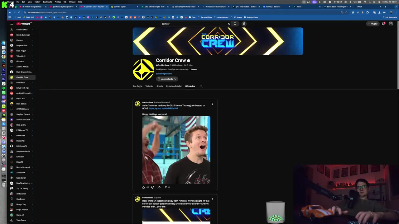This screenshot has height=224, width=399.
Task: Open the Oluştur create menu
Action: click(373, 24)
